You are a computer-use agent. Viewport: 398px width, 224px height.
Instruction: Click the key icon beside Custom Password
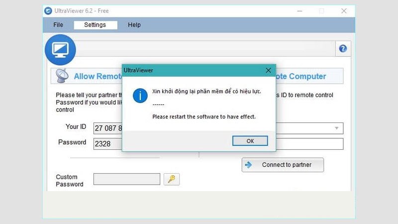pyautogui.click(x=172, y=179)
